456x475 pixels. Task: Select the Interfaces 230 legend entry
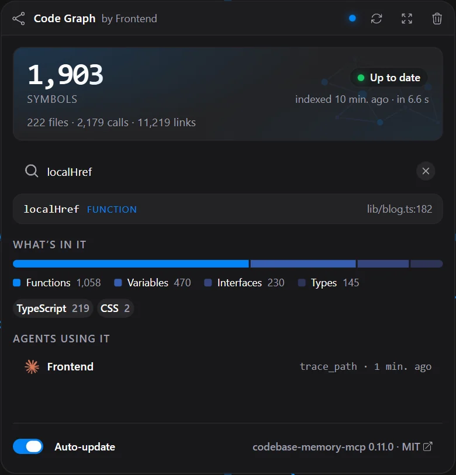[244, 283]
